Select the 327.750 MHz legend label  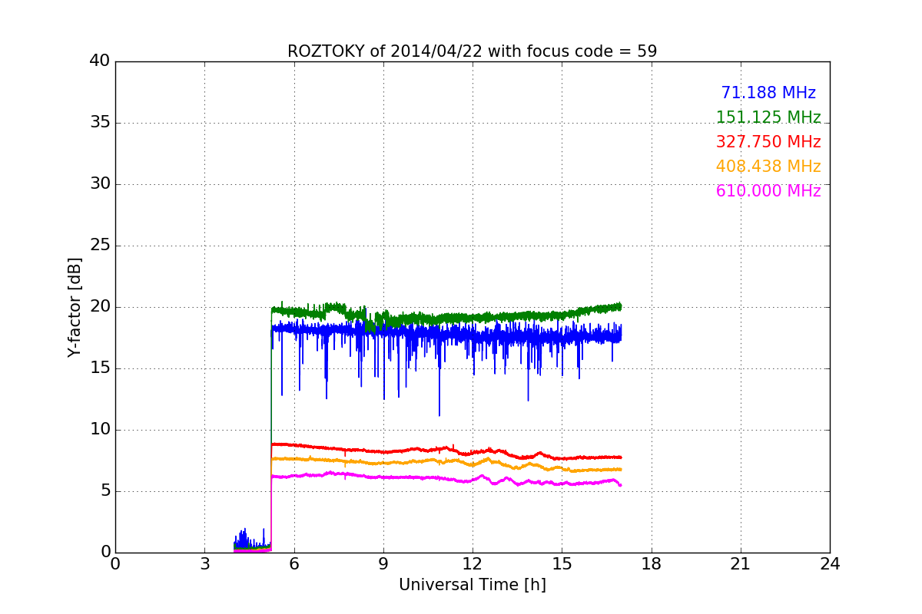(x=768, y=142)
